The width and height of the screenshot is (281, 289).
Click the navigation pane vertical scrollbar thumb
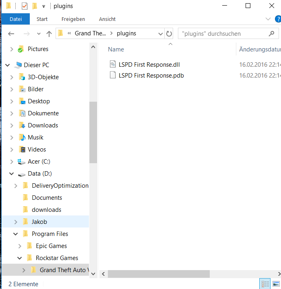[93, 132]
